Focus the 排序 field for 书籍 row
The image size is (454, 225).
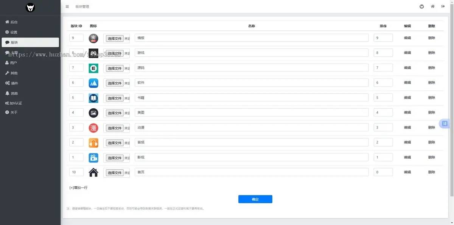coord(383,98)
